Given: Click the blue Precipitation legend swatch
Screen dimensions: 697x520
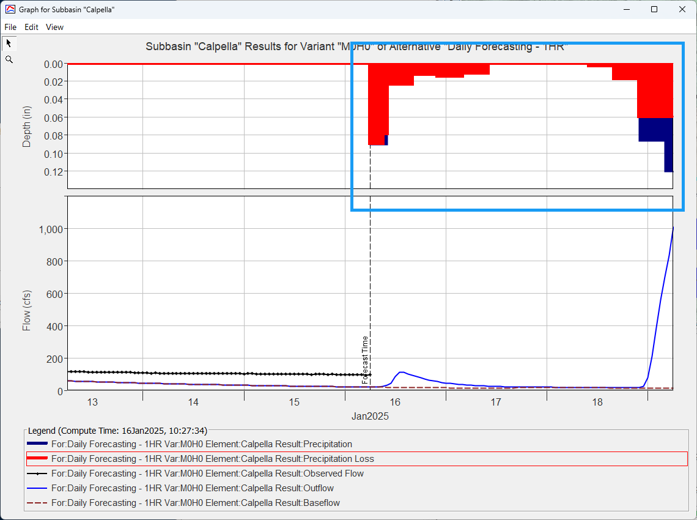Looking at the screenshot, I should (38, 444).
